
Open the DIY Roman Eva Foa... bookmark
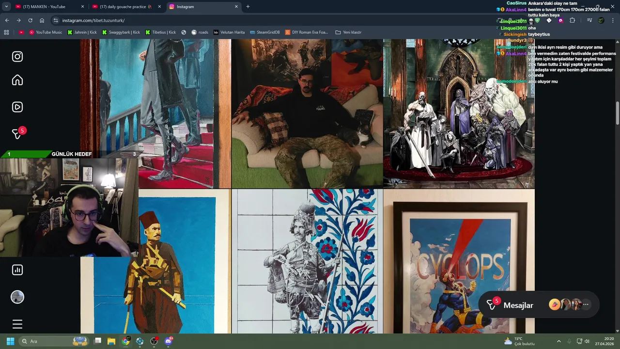coord(307,32)
